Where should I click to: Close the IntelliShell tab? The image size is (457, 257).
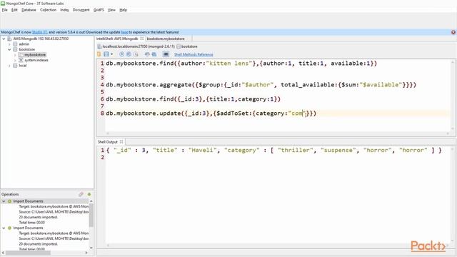click(142, 39)
